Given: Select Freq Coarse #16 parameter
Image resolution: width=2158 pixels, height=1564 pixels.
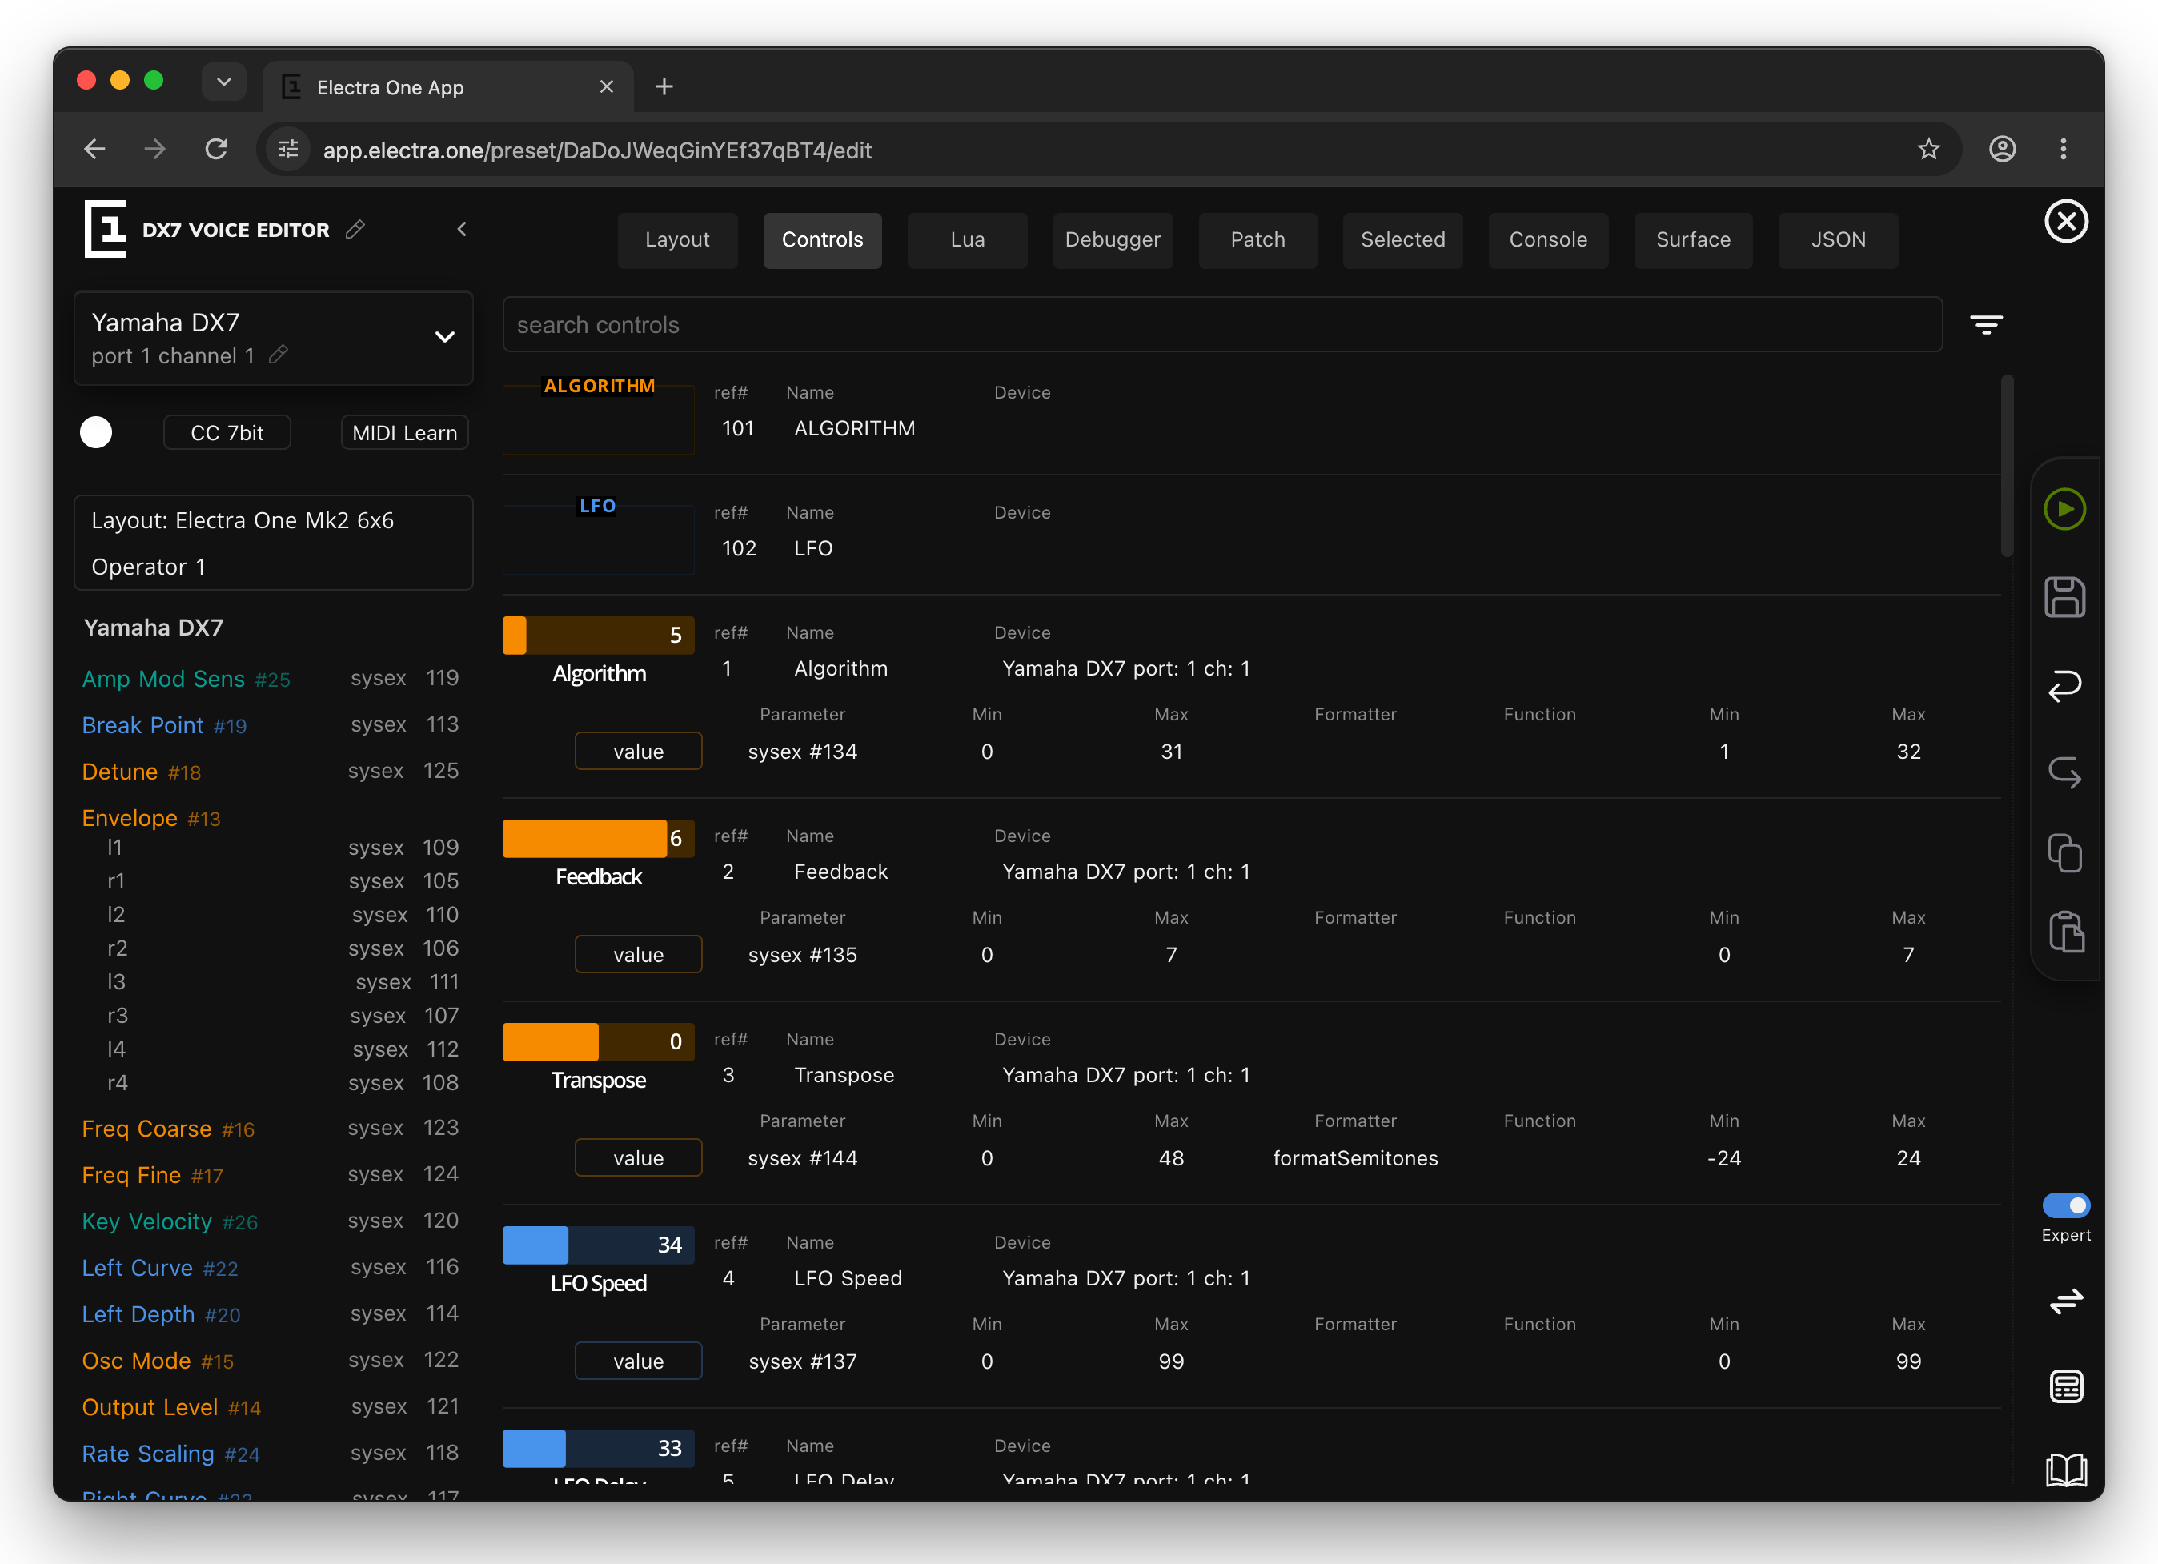Looking at the screenshot, I should click(167, 1129).
